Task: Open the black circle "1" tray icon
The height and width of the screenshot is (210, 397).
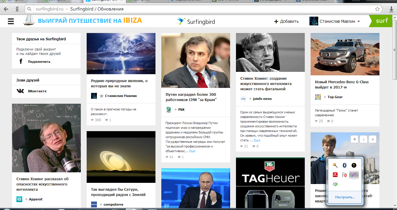Action: click(354, 165)
